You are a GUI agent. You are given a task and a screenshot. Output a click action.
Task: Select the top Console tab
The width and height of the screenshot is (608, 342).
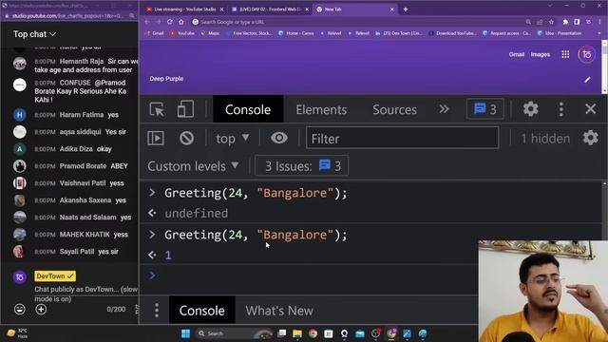(x=248, y=109)
